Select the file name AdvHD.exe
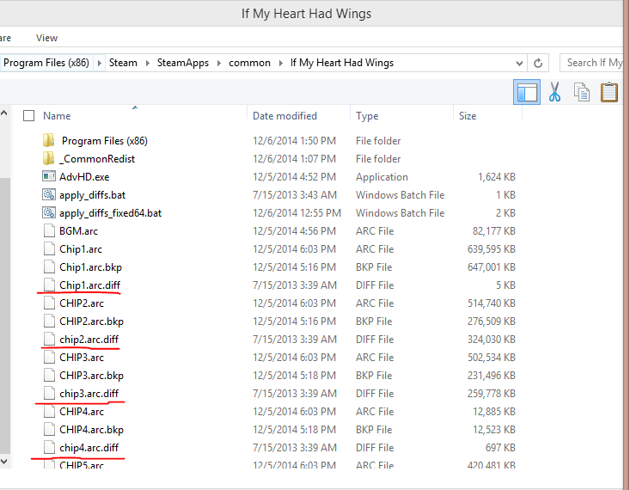Image resolution: width=630 pixels, height=490 pixels. (x=84, y=177)
